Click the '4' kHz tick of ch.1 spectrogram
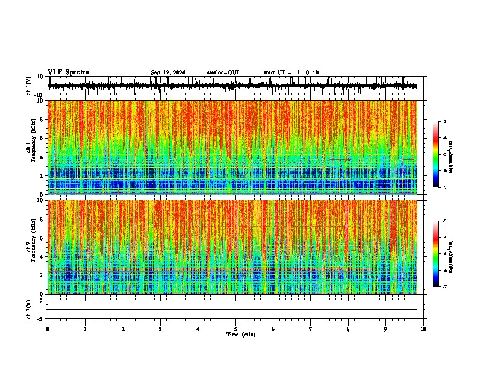 (42, 157)
